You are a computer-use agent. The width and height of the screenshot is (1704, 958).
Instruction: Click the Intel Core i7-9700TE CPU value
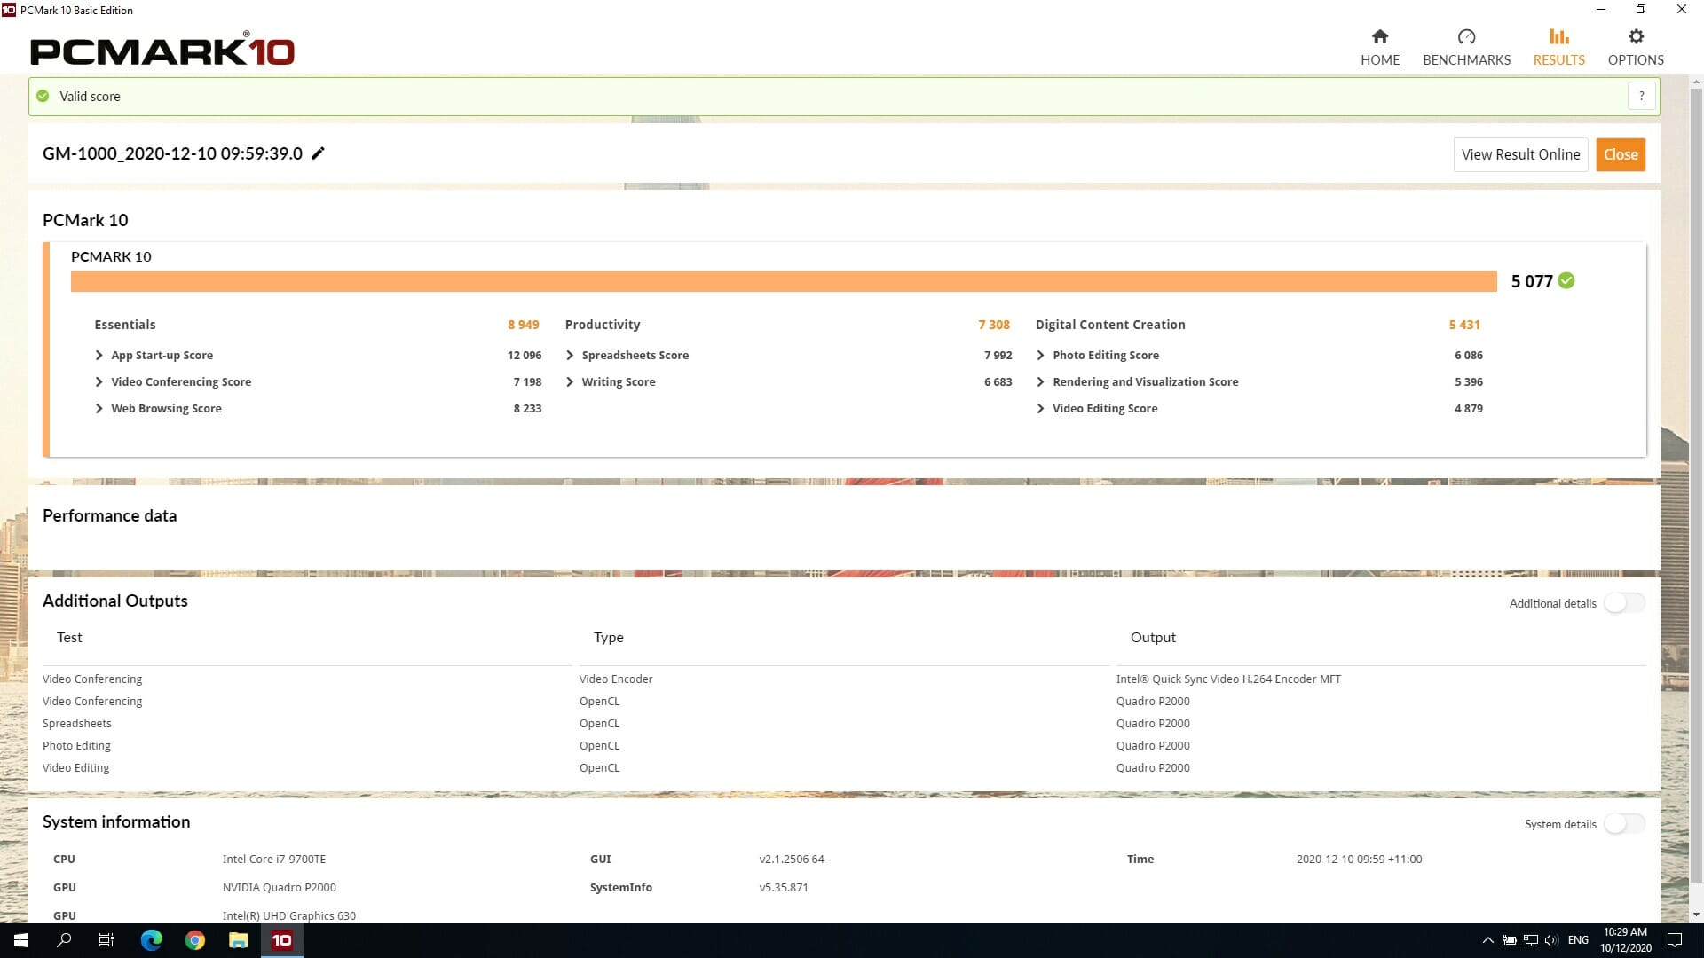click(274, 859)
